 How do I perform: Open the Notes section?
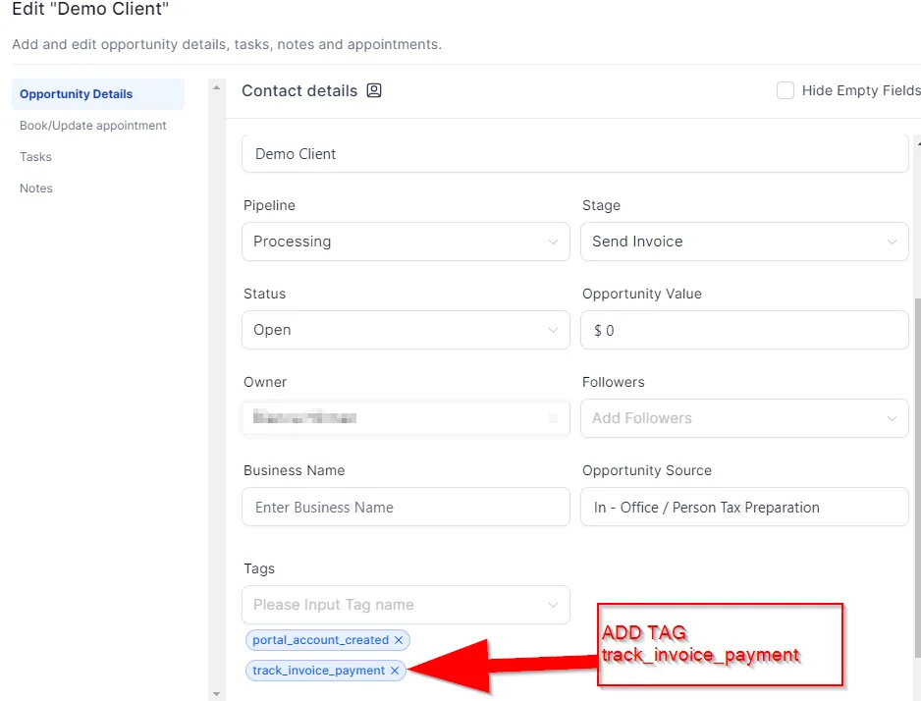36,189
